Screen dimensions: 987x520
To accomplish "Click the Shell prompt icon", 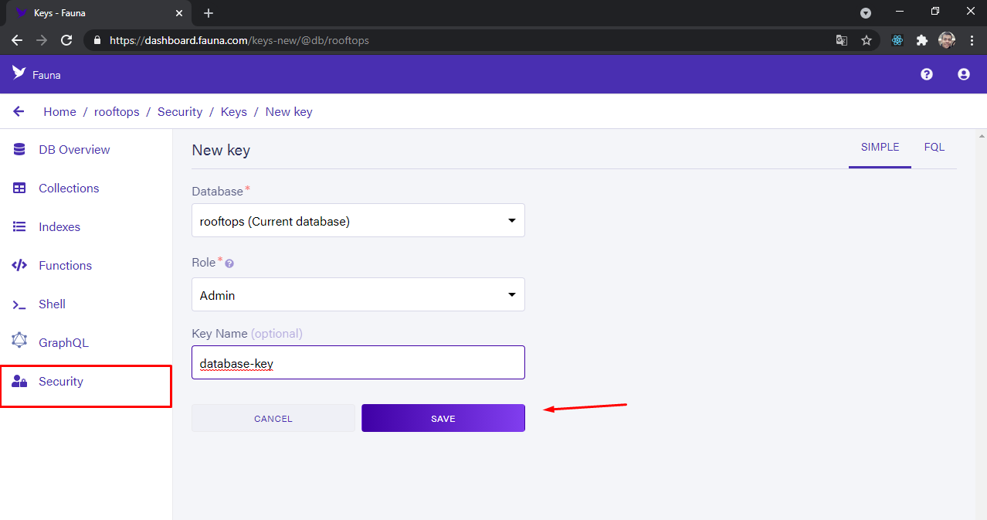I will tap(19, 304).
